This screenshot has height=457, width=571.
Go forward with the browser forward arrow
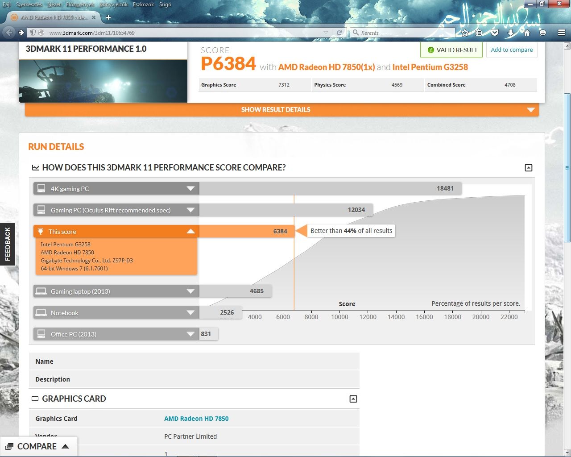point(21,32)
